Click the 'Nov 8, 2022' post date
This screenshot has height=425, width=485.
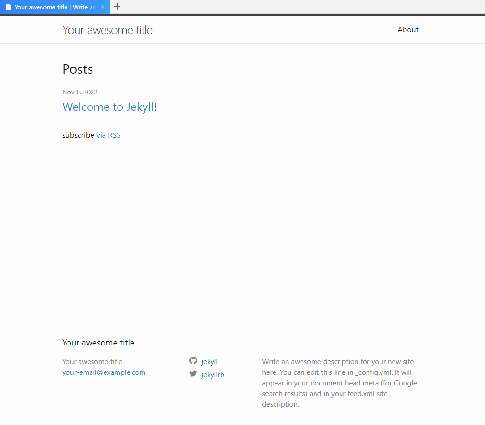tap(80, 92)
